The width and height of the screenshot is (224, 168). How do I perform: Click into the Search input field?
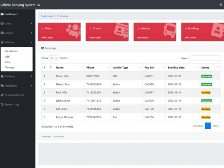[205, 58]
